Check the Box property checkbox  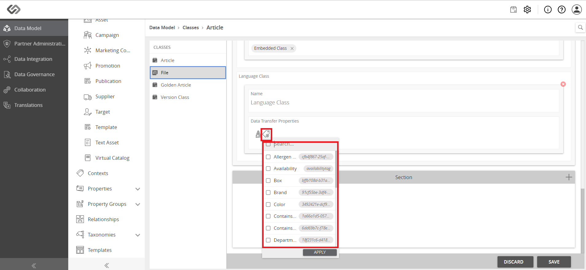(268, 181)
